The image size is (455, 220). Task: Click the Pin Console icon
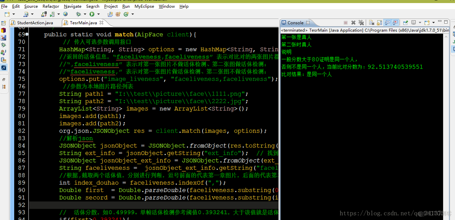406,23
